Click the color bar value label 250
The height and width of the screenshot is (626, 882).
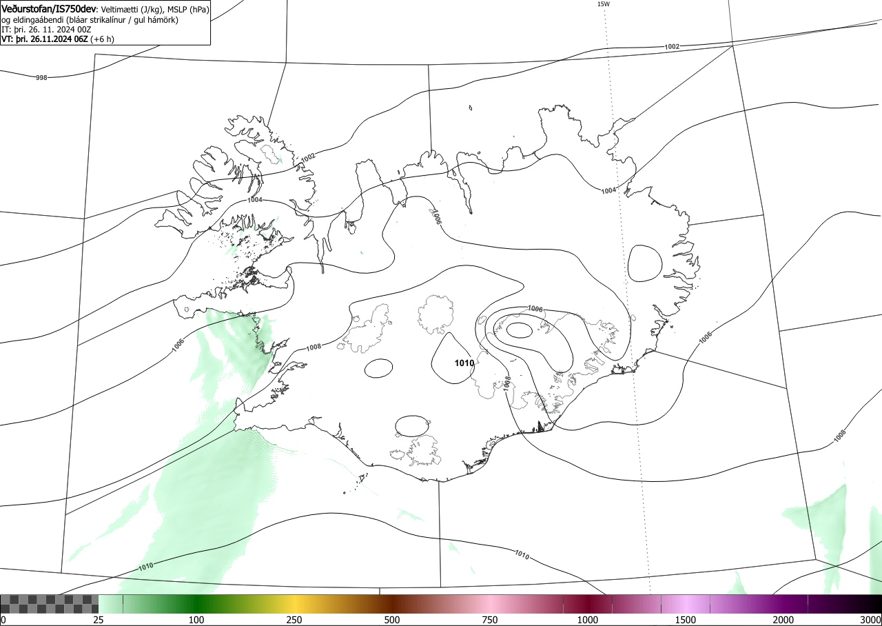pyautogui.click(x=294, y=620)
